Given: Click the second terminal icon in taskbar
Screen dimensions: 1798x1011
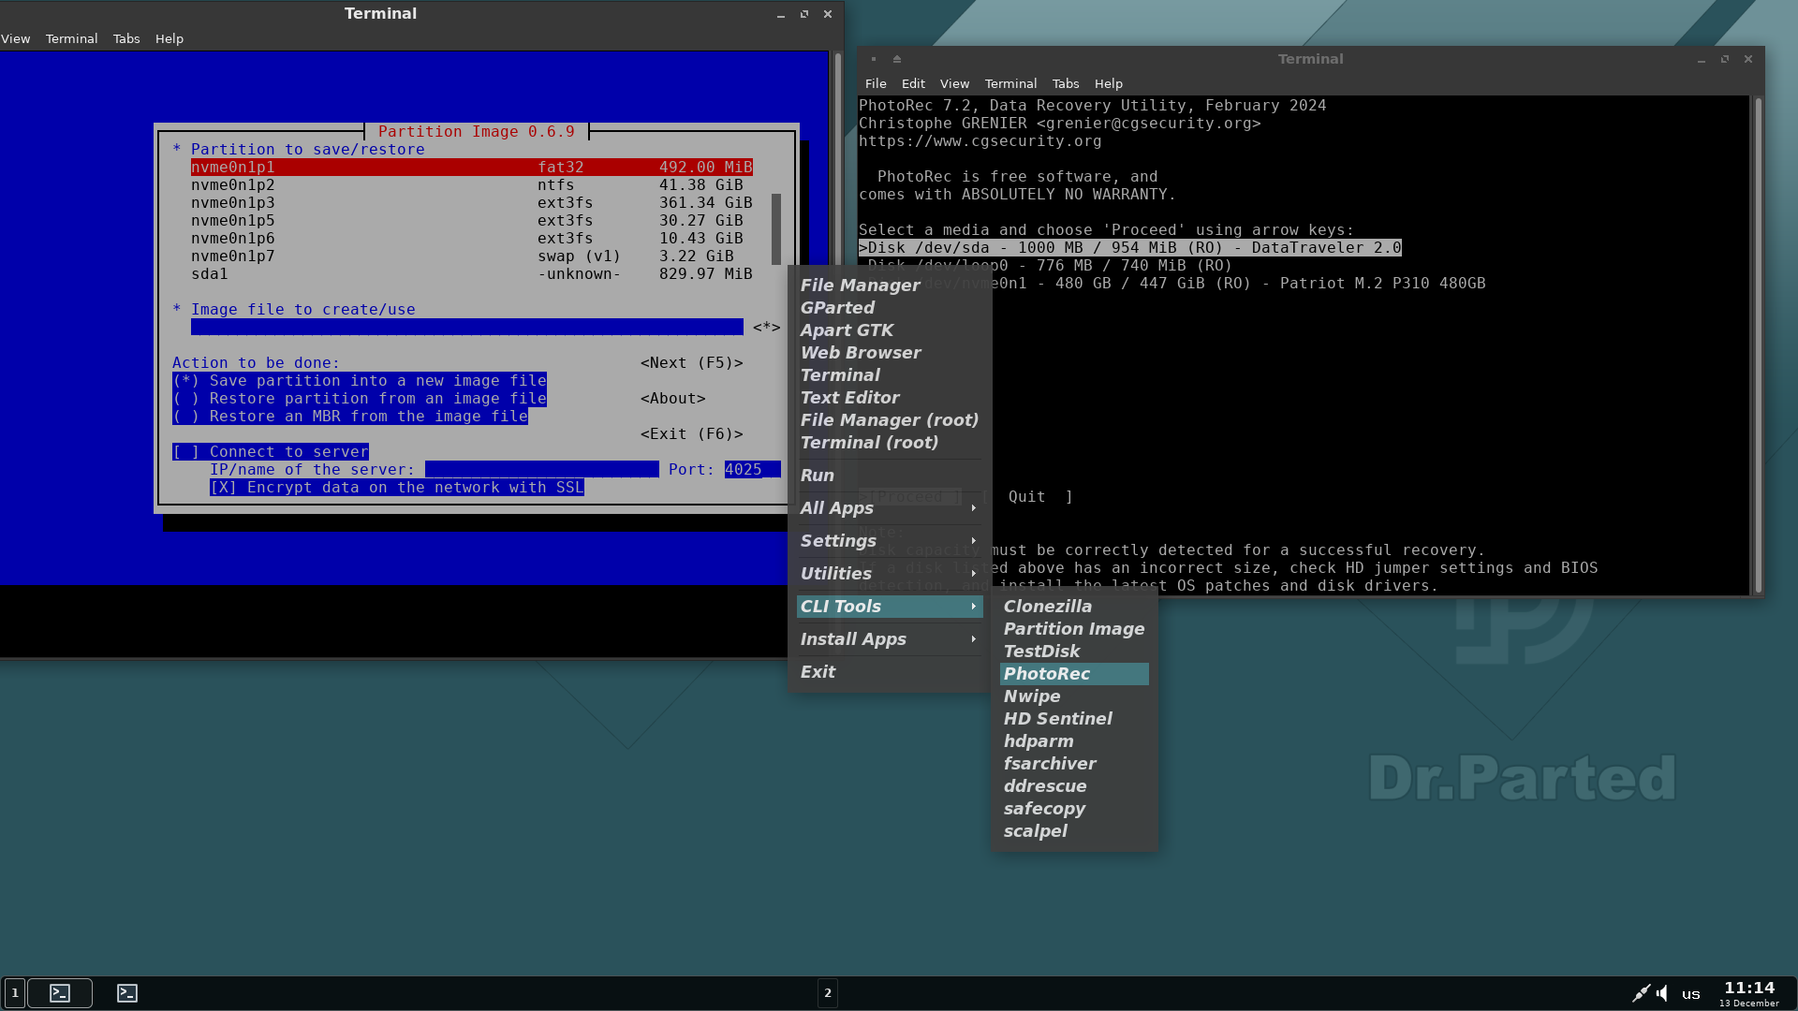Looking at the screenshot, I should point(127,993).
